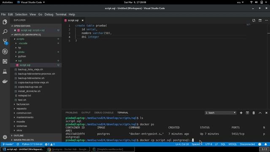Open the Search view icon
The height and width of the screenshot is (152, 270).
point(5,32)
